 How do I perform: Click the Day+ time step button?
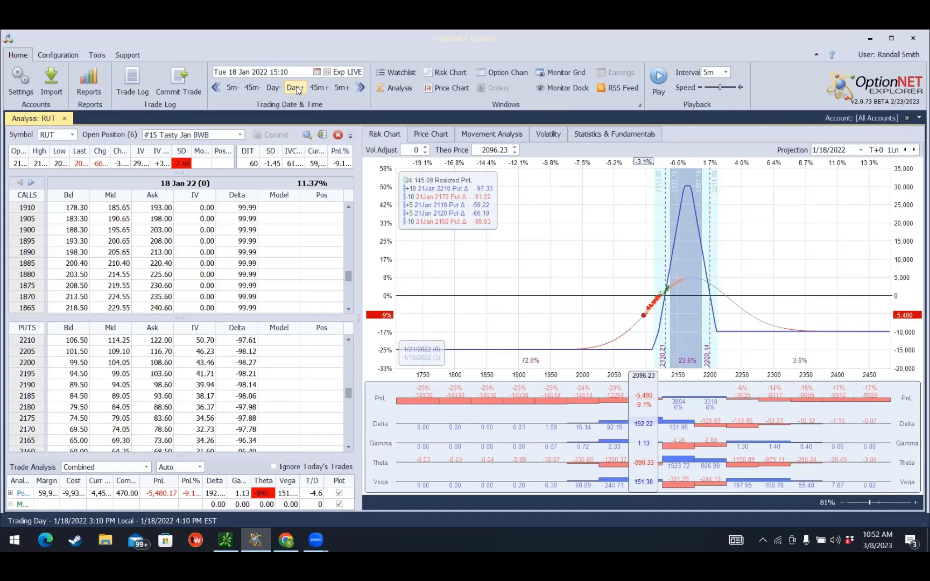click(295, 88)
